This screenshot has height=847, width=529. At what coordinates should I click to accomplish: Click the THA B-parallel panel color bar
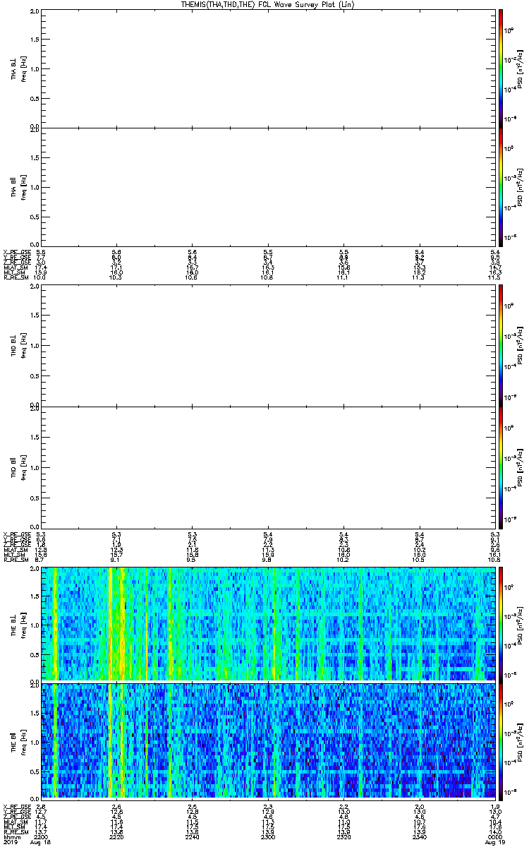pyautogui.click(x=500, y=187)
